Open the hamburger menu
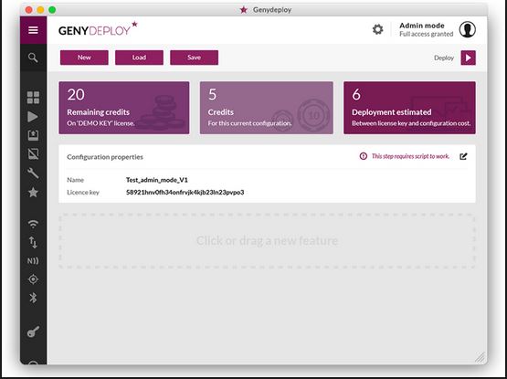 tap(33, 30)
